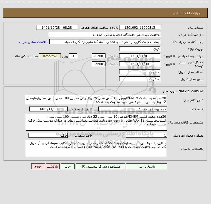Click the quantity field showing 1

click(146, 136)
